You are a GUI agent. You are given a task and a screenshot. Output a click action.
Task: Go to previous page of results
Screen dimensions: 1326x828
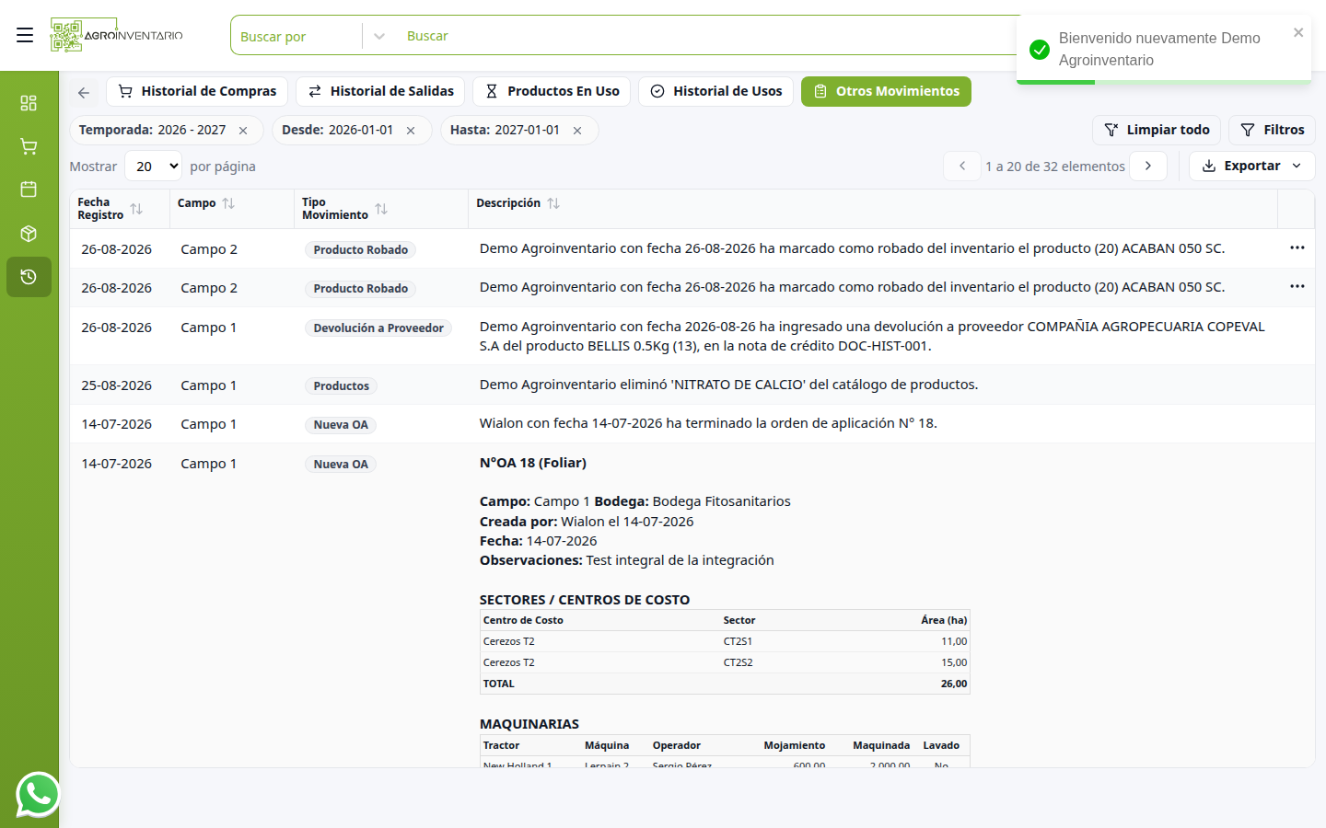tap(962, 167)
